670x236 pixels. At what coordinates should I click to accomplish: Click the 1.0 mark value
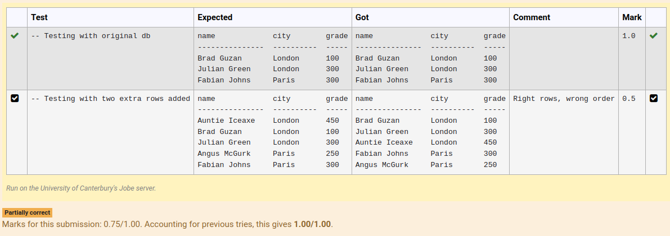coord(628,36)
